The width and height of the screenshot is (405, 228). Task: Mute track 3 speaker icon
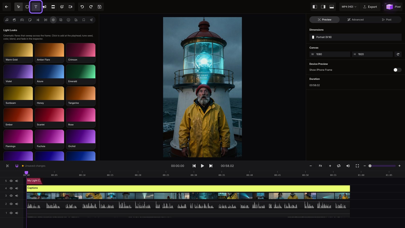17,196
